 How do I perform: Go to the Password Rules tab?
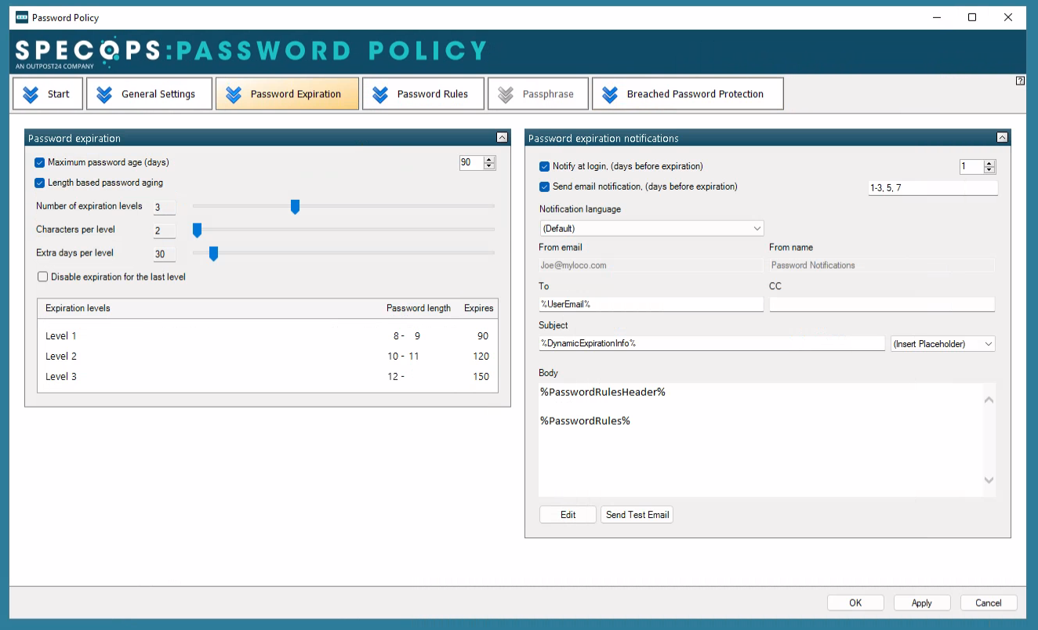coord(423,94)
